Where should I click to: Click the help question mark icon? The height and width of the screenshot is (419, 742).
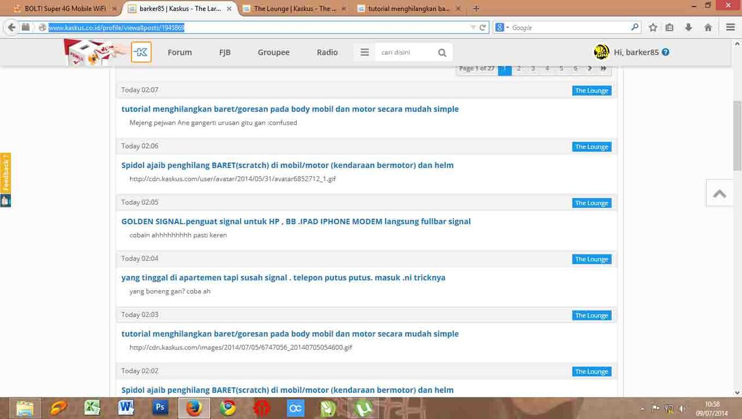pos(665,52)
